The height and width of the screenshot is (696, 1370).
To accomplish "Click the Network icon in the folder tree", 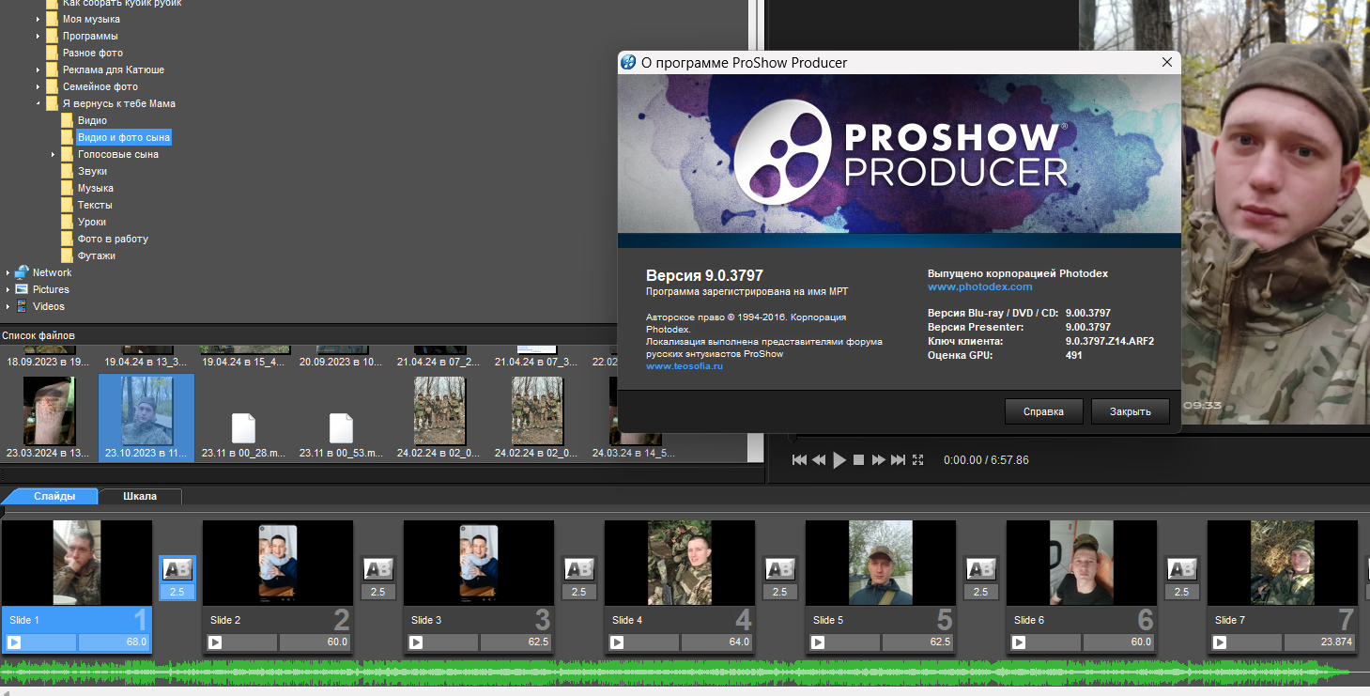I will coord(22,272).
